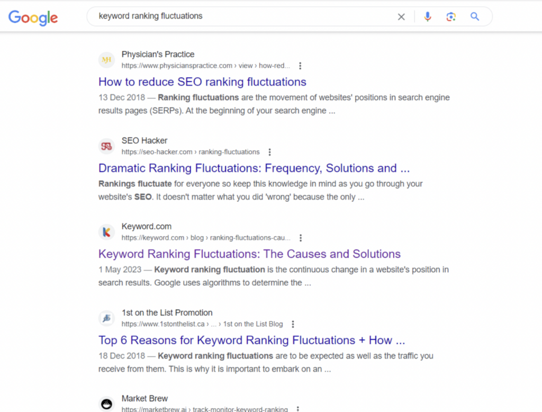542x412 pixels.
Task: Open the three-dot menu on the Physician's Practice result
Action: [x=300, y=65]
